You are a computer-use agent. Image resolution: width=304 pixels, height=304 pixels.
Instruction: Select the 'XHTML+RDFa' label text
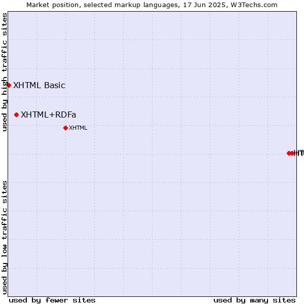49,115
